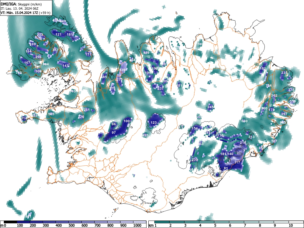The width and height of the screenshot is (304, 228).
Task: Click the visibility value '326' on the map
Action: point(81,117)
